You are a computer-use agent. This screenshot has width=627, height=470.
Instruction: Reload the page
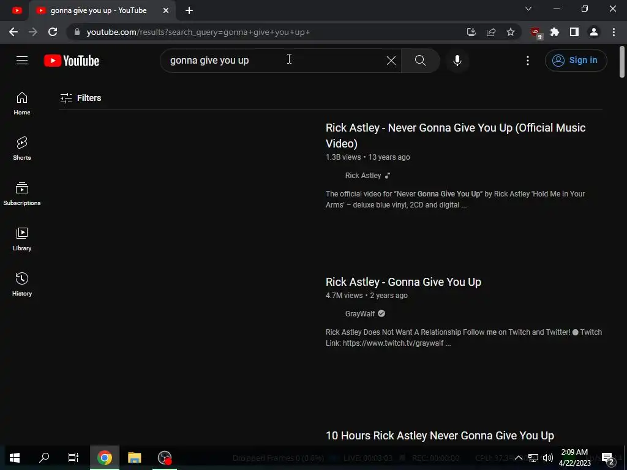tap(53, 32)
